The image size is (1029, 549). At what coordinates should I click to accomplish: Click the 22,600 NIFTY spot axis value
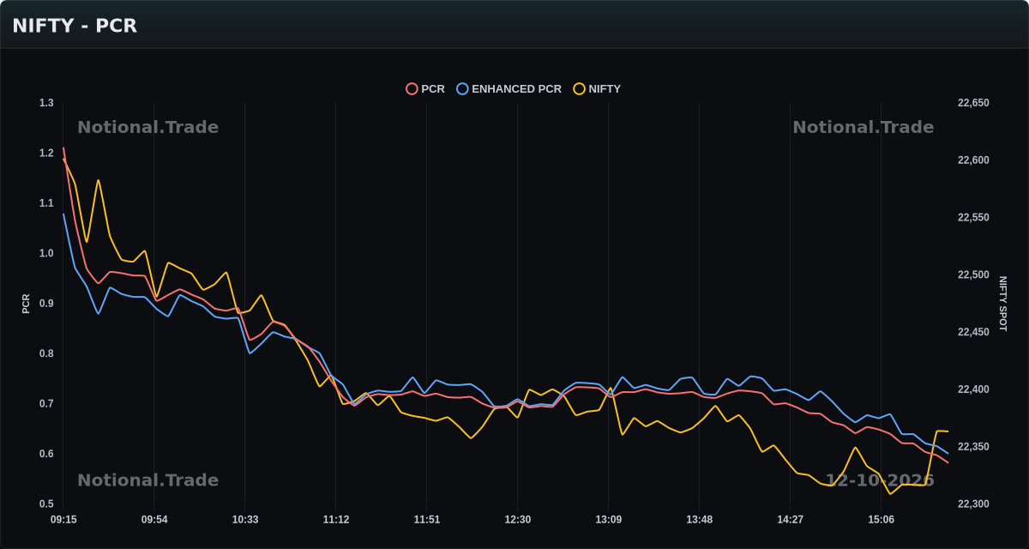973,160
